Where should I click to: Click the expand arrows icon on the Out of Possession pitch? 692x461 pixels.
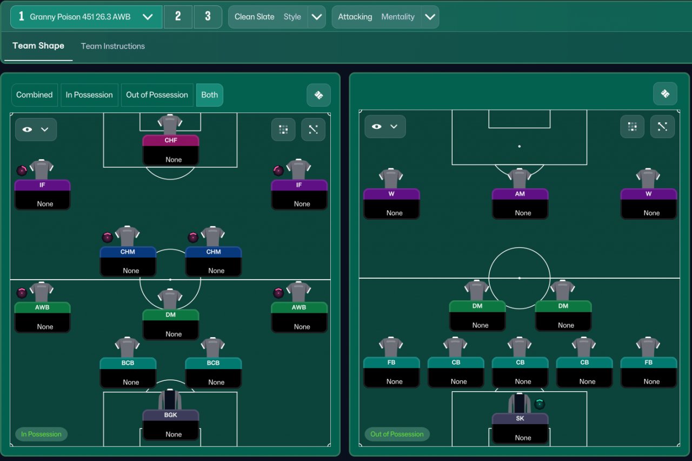point(662,127)
